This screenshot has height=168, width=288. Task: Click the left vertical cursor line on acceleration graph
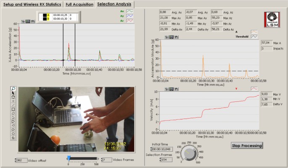tap(63, 45)
